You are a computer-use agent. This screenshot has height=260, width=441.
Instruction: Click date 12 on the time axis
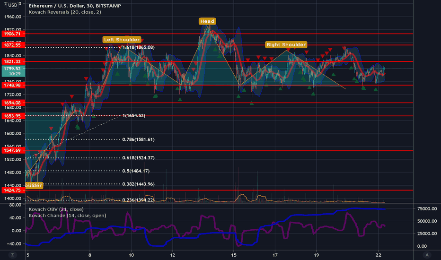pyautogui.click(x=172, y=255)
